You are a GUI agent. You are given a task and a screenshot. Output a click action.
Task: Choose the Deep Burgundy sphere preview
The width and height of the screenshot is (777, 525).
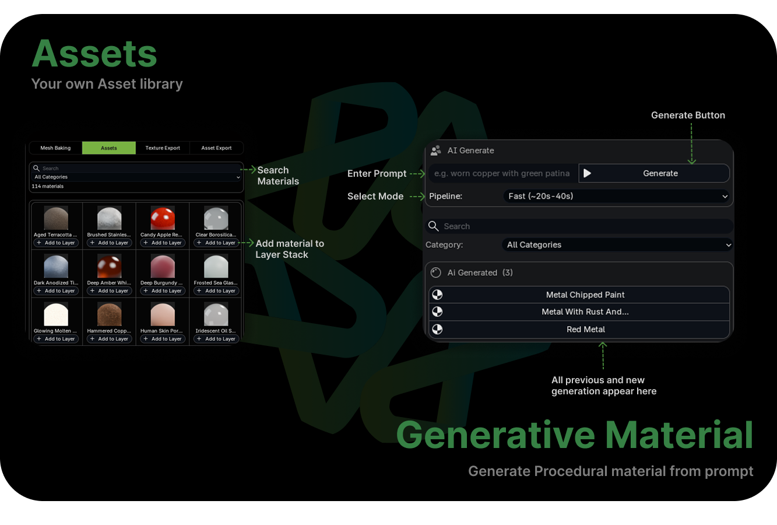point(163,267)
